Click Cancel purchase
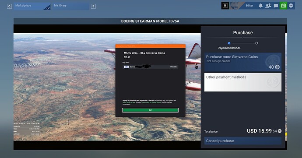The width and height of the screenshot is (302, 158). point(242,141)
